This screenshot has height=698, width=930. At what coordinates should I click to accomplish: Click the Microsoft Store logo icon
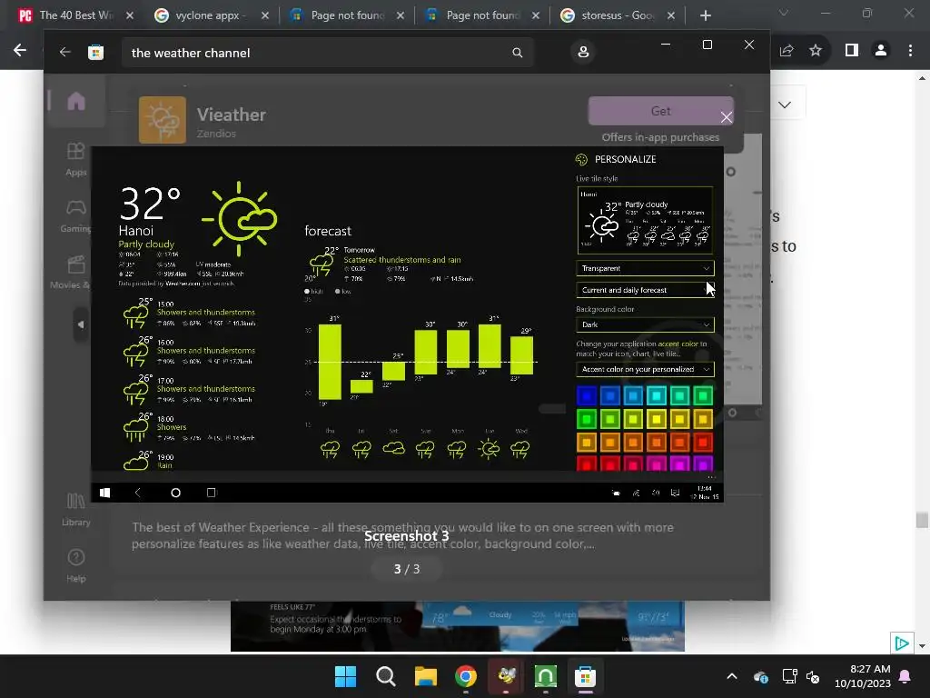point(95,52)
